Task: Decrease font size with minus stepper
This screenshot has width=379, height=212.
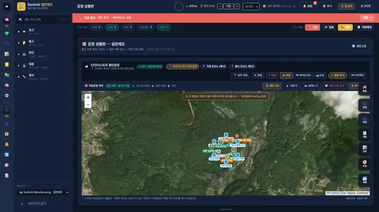Action: [x=220, y=6]
